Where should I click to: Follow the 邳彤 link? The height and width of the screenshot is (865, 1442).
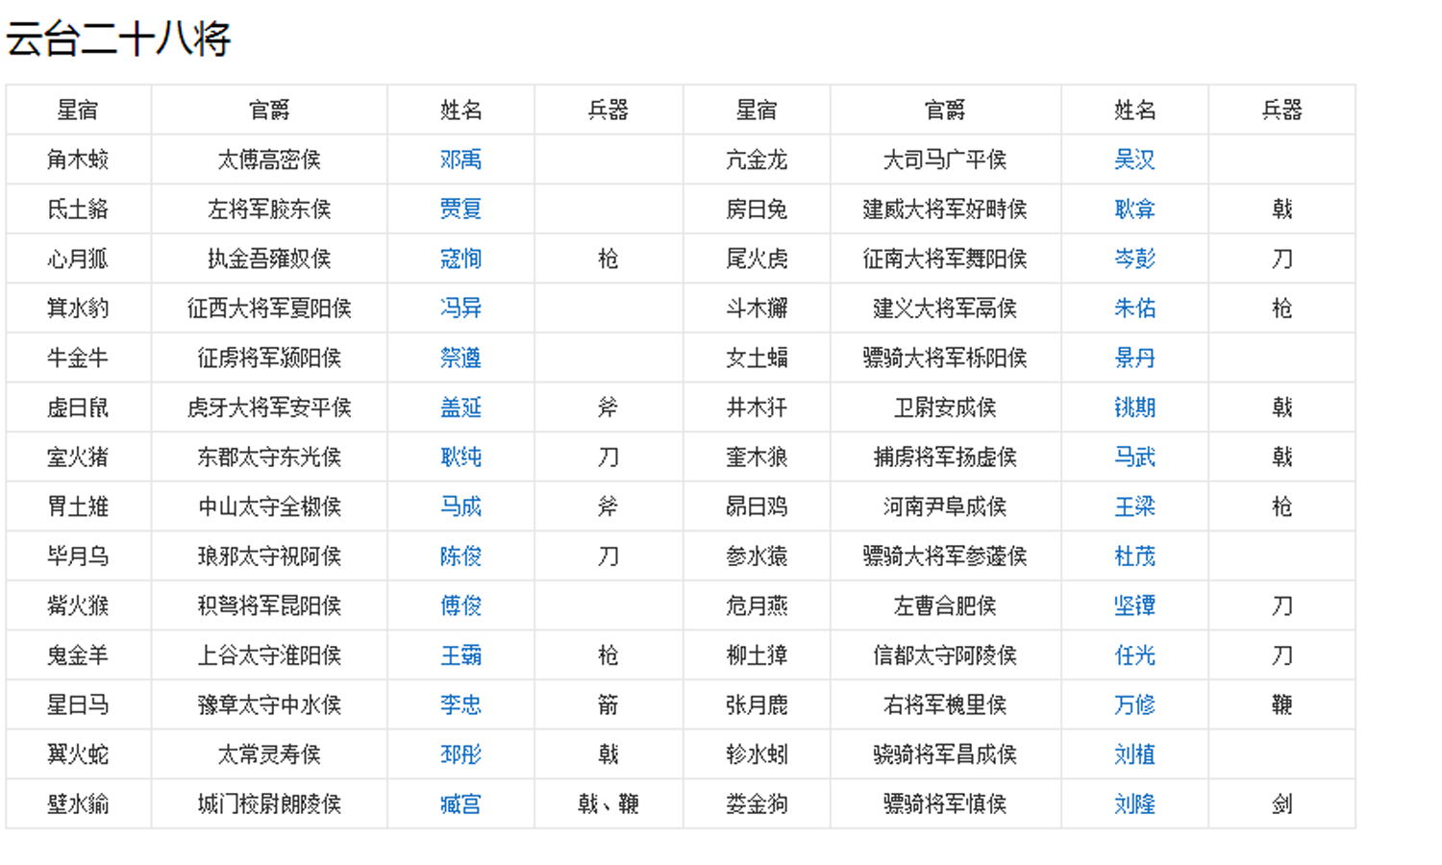pyautogui.click(x=460, y=754)
